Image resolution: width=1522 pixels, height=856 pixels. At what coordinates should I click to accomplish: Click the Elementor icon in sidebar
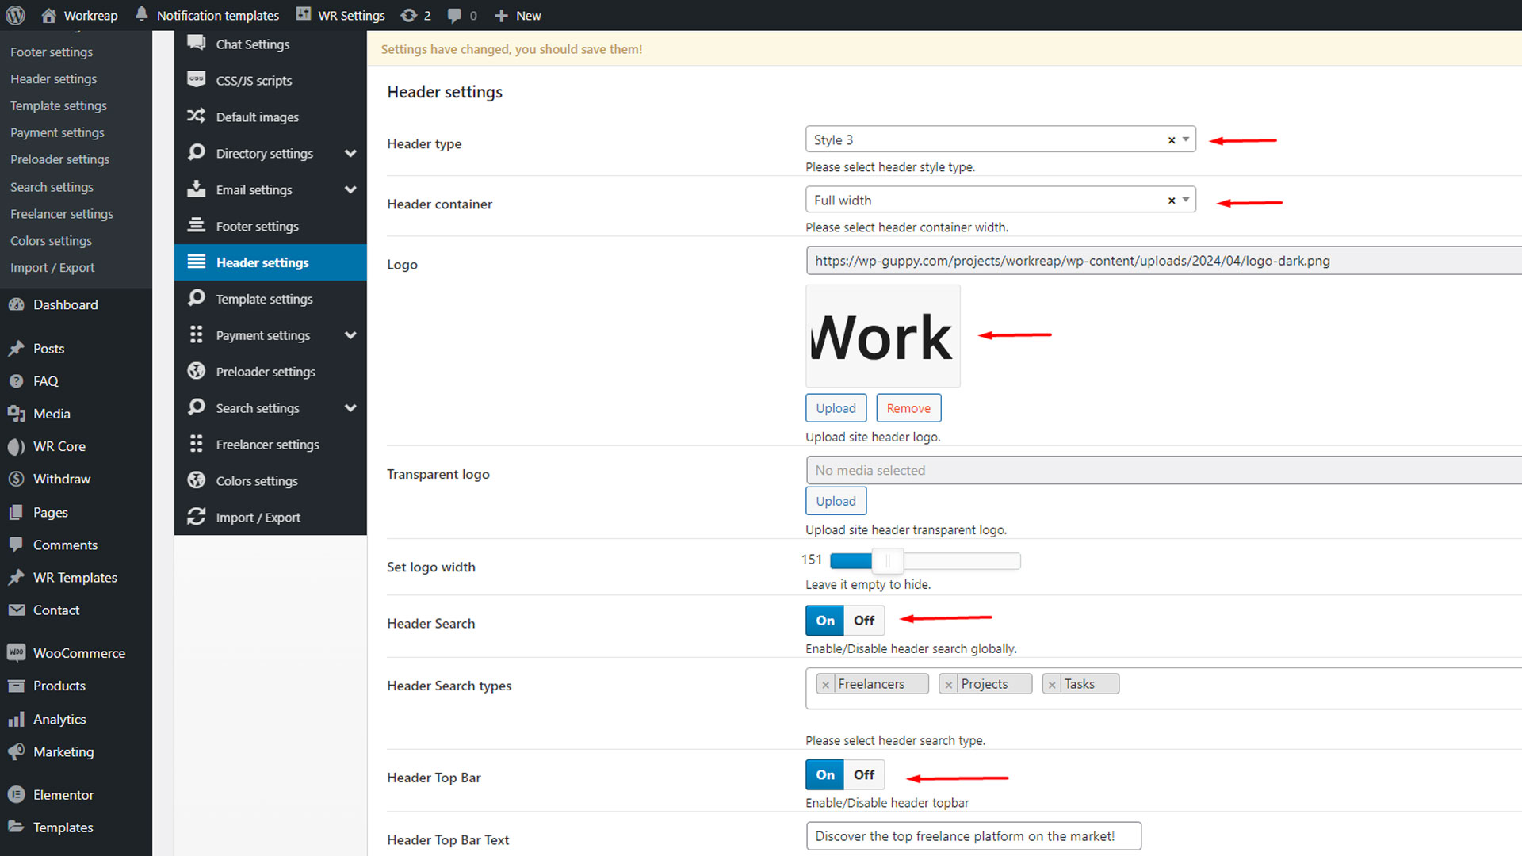pyautogui.click(x=16, y=794)
